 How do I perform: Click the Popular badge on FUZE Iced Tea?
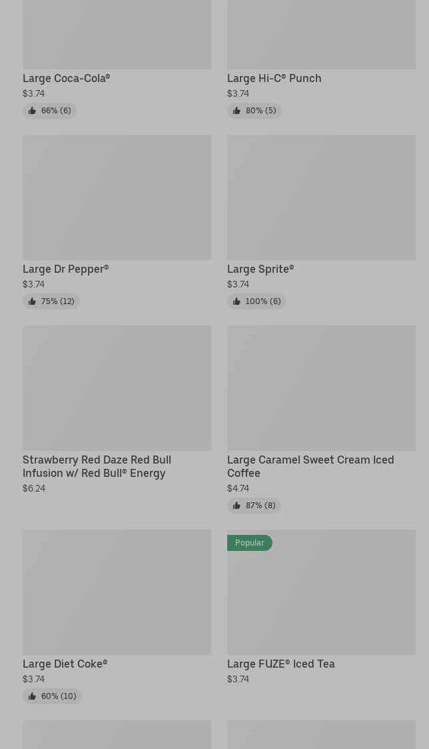click(x=249, y=543)
